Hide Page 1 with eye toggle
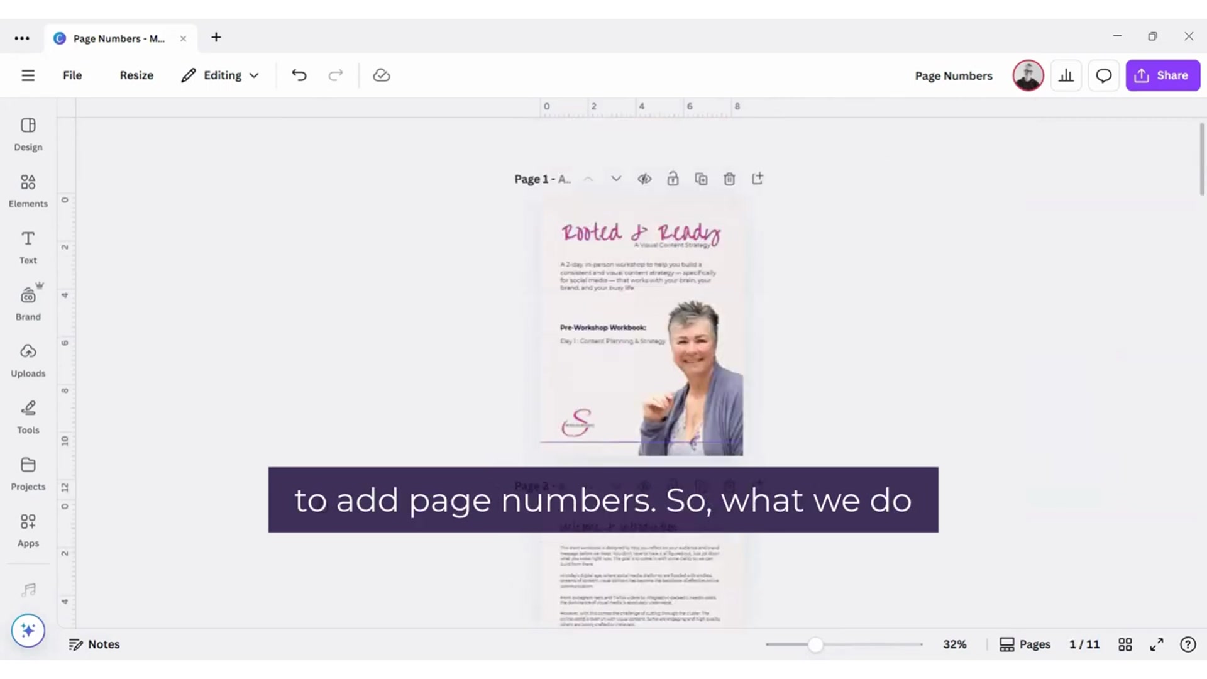The height and width of the screenshot is (679, 1207). coord(644,179)
